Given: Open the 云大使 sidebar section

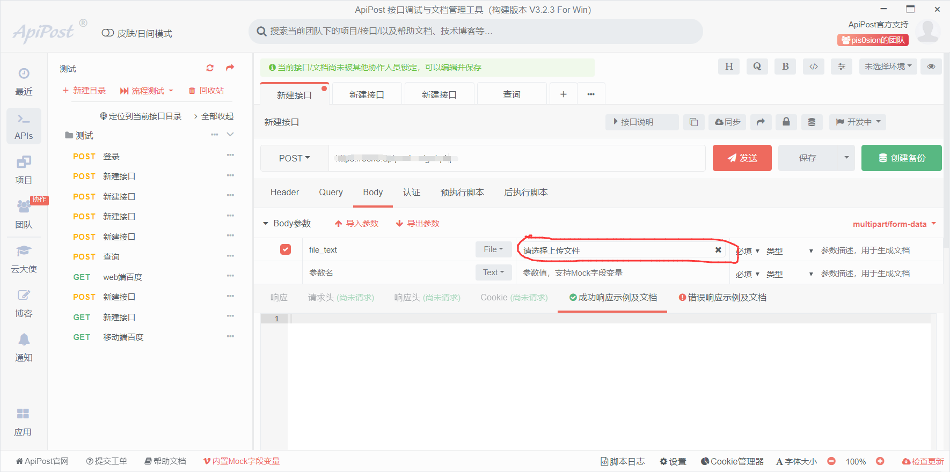Looking at the screenshot, I should pos(24,259).
